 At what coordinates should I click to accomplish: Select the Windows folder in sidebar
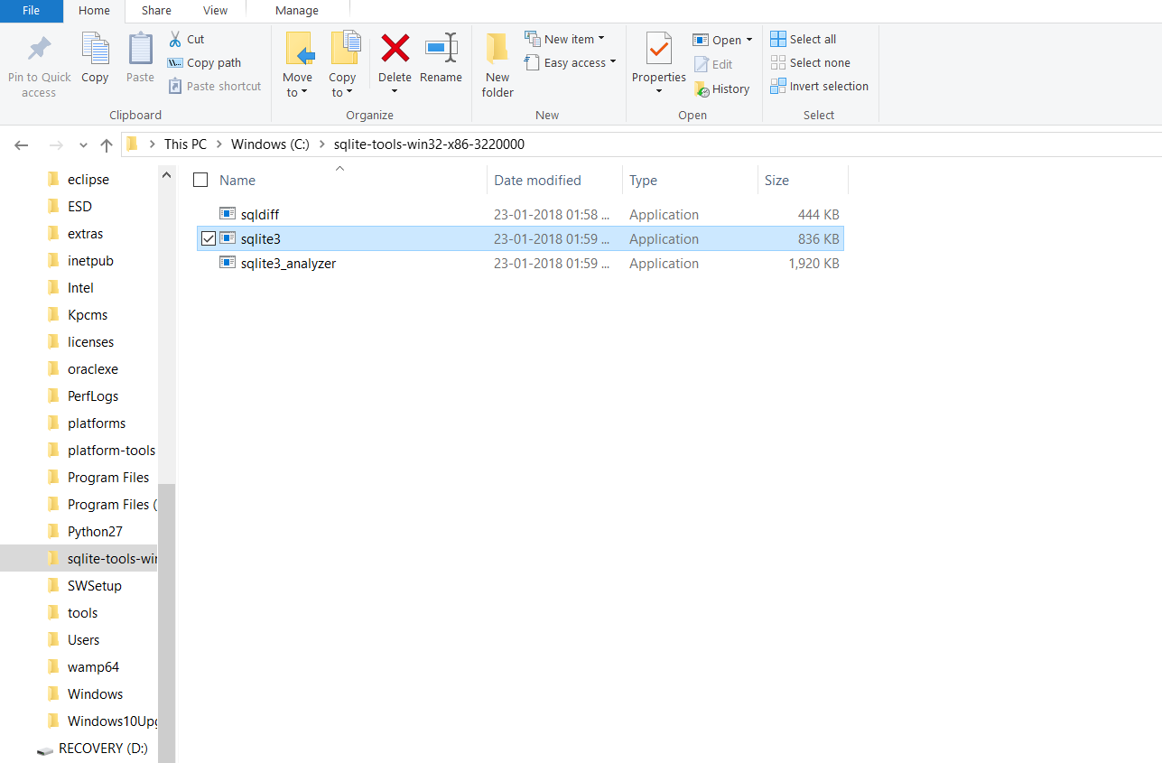[95, 693]
